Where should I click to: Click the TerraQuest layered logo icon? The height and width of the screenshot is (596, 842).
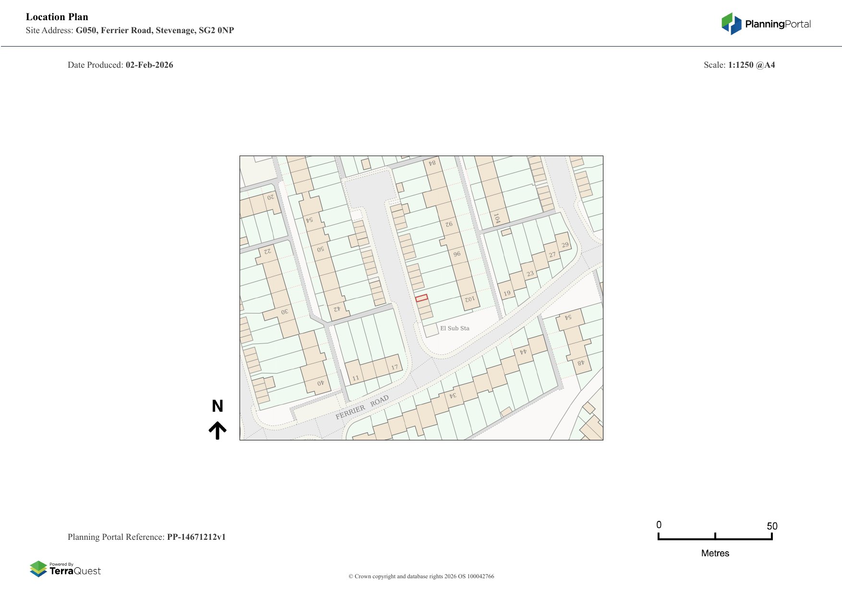click(38, 569)
